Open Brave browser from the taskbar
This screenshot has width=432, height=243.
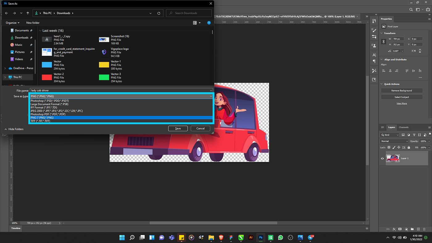click(221, 237)
